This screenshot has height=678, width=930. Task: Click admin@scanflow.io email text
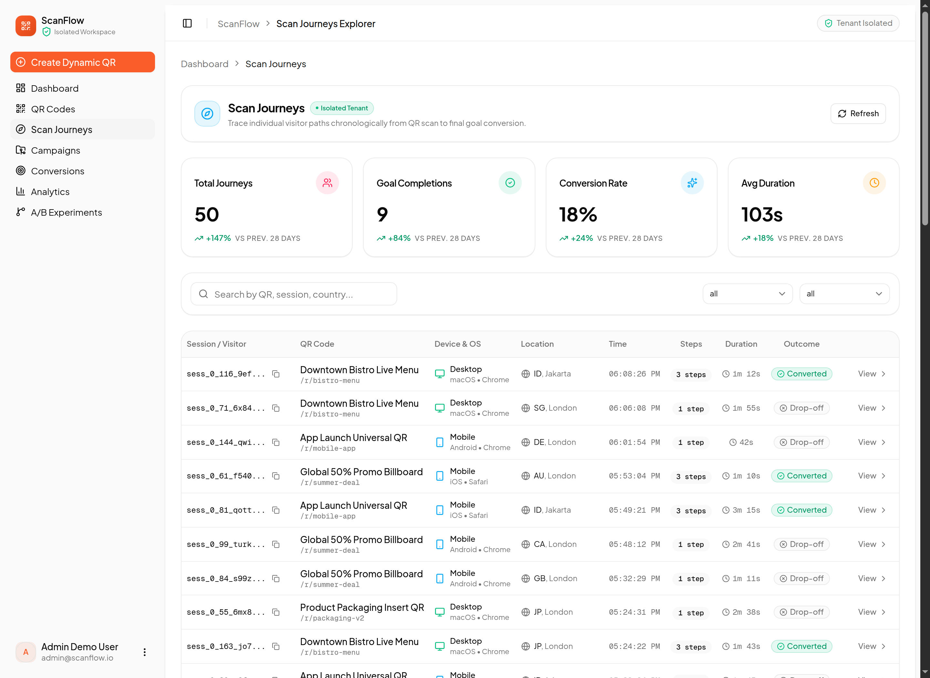[77, 658]
